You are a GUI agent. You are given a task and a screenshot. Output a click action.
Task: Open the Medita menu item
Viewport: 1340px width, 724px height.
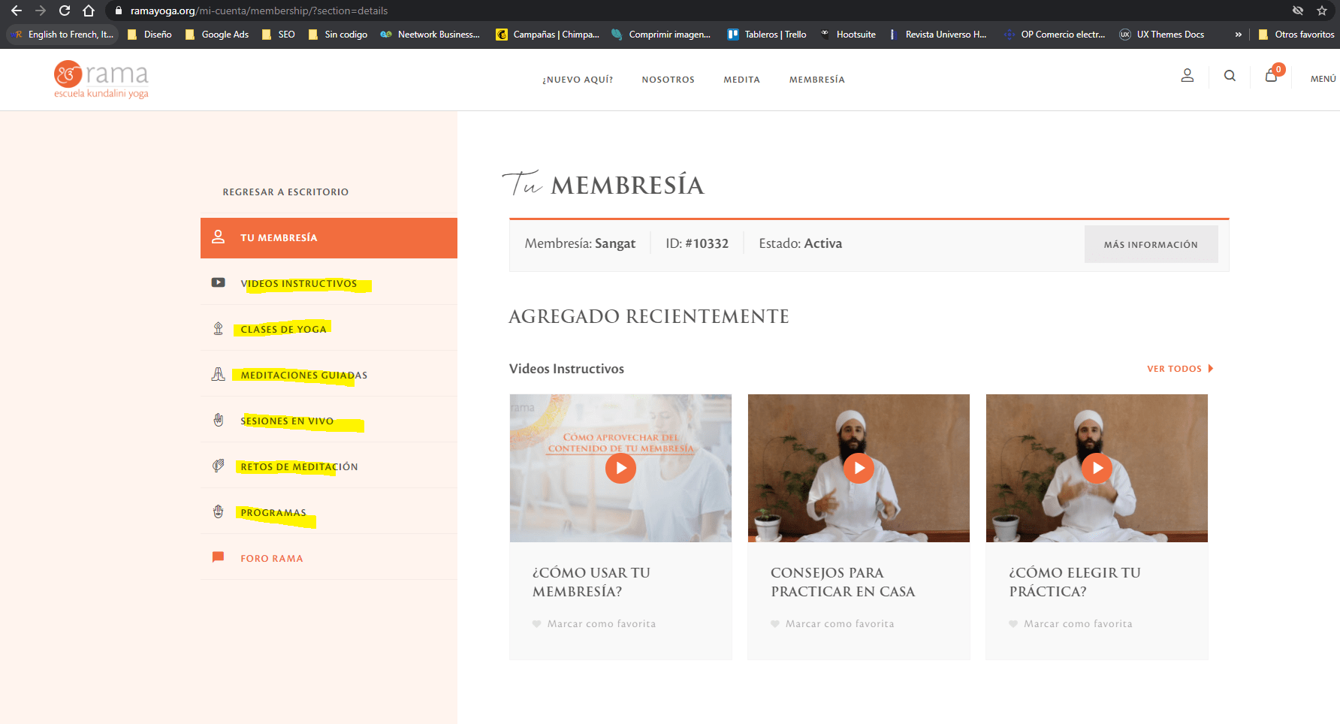tap(742, 80)
